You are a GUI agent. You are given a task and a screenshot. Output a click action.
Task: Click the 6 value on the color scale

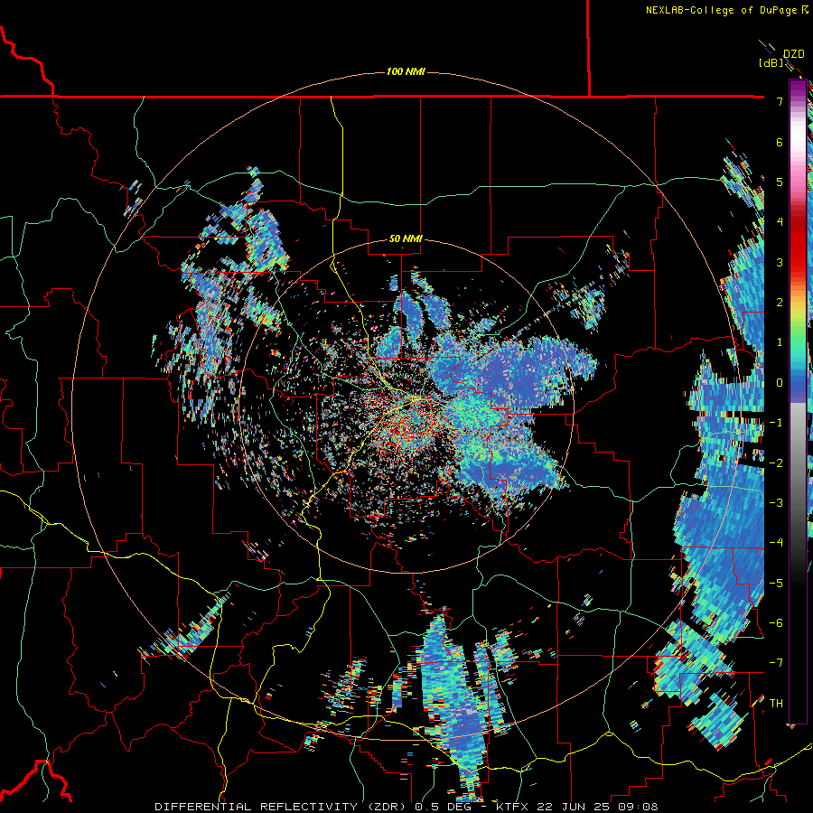coord(780,142)
